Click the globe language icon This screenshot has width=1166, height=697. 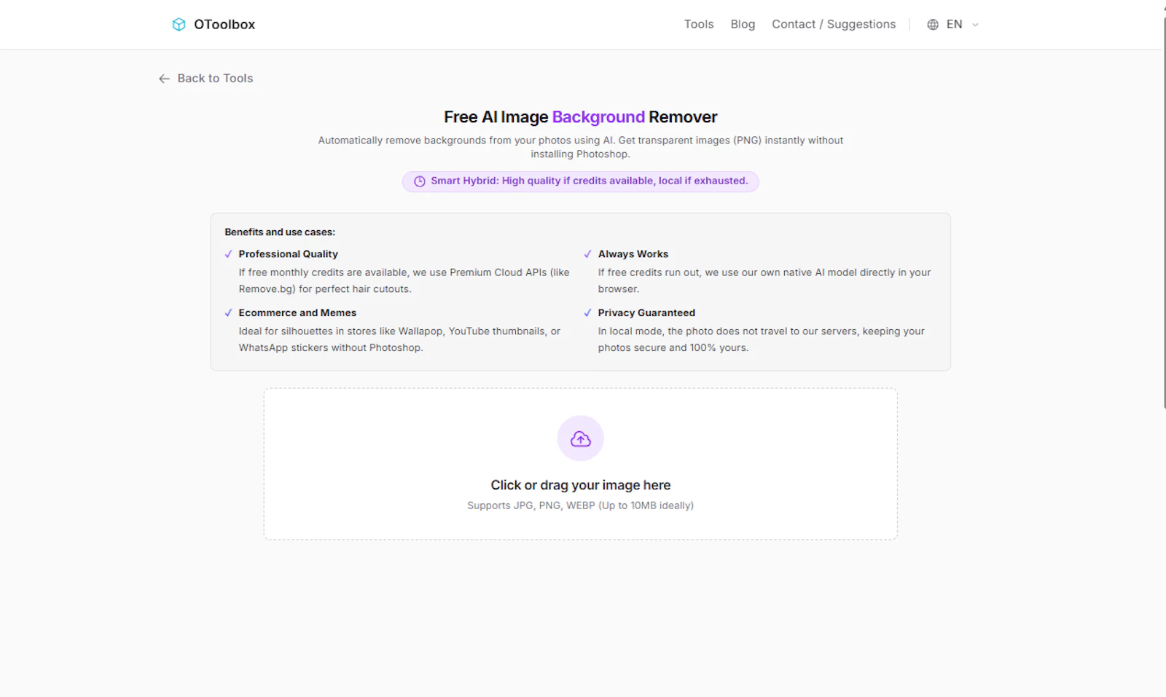933,25
